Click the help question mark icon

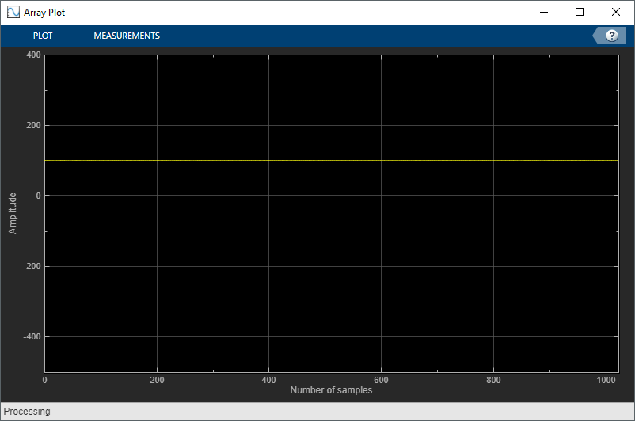612,36
